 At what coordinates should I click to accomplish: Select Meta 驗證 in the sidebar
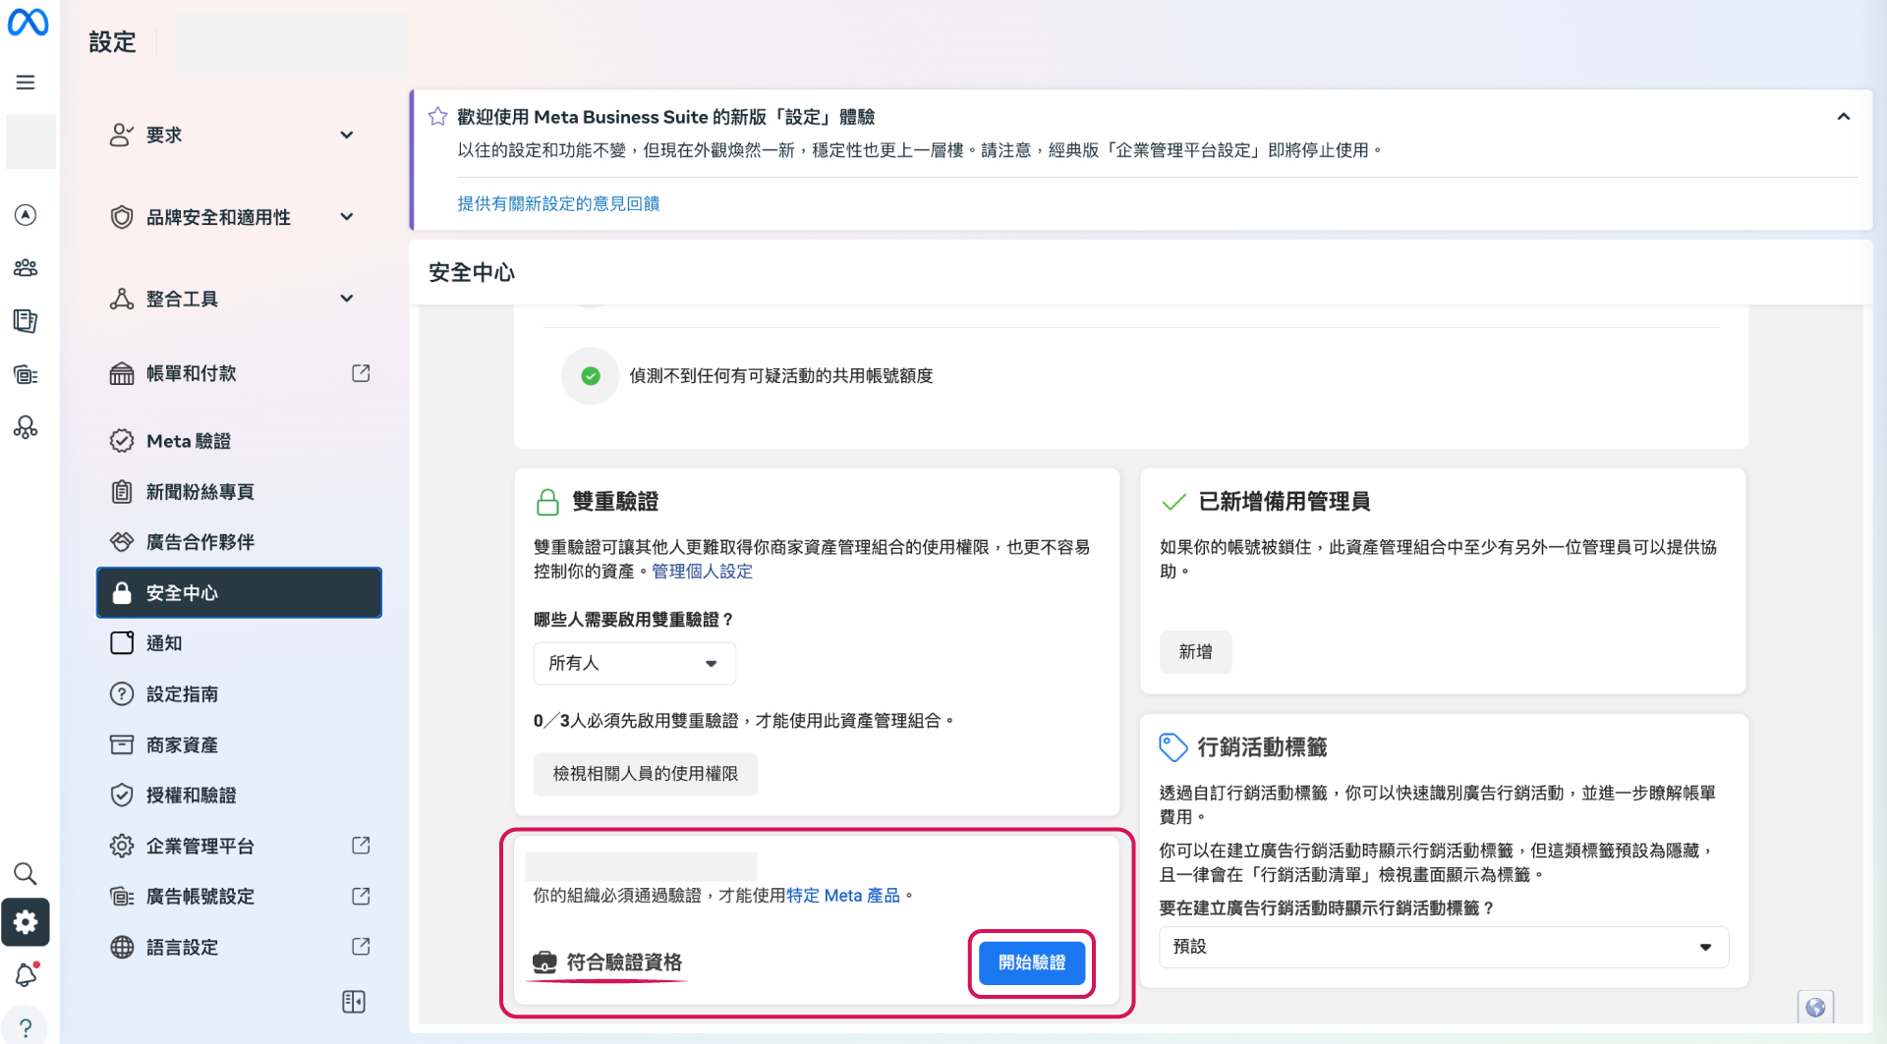[x=189, y=441]
